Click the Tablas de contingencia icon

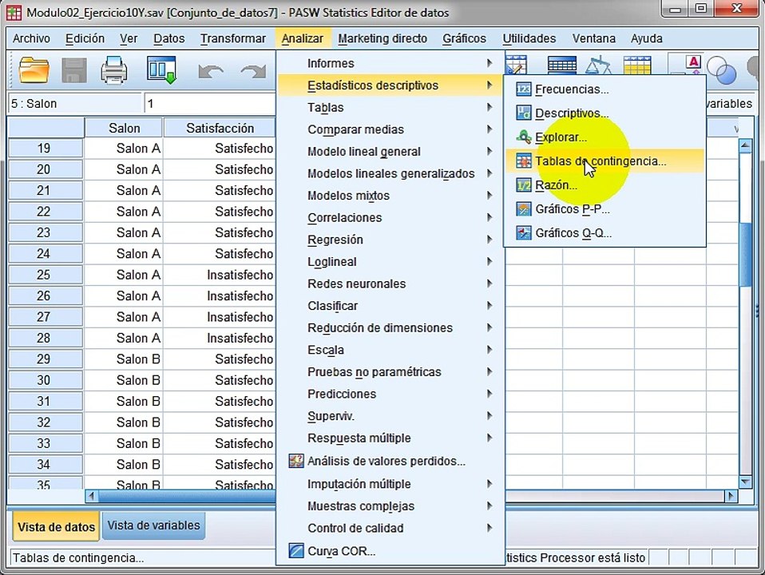[x=523, y=161]
